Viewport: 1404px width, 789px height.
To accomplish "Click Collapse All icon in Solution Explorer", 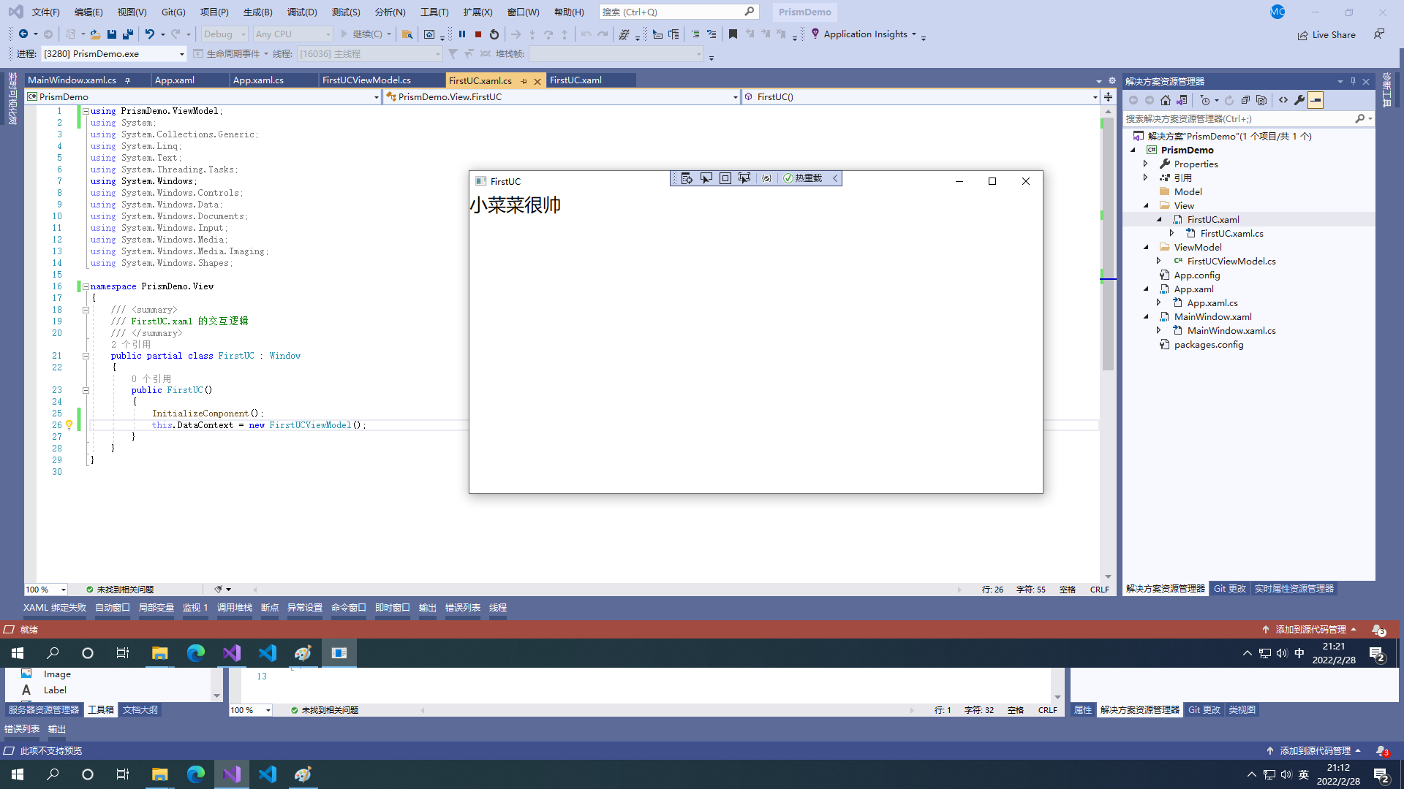I will (1245, 101).
